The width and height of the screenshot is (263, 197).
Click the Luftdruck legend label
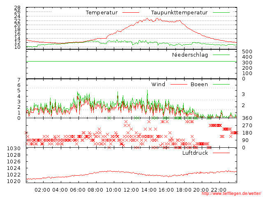point(195,153)
